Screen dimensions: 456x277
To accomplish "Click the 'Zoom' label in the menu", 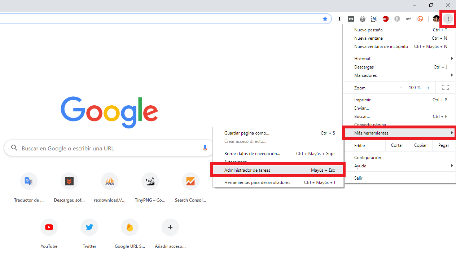I will [360, 88].
